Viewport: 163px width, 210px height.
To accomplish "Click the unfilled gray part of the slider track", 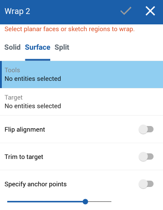I will [x=100, y=201].
